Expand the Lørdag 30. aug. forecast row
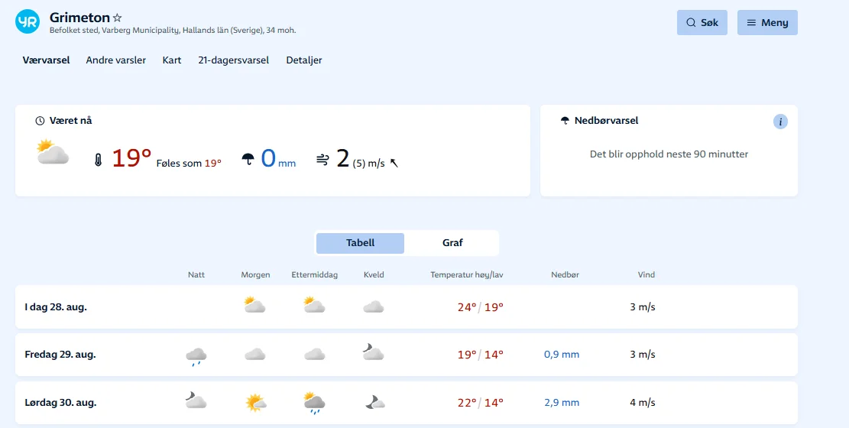Image resolution: width=849 pixels, height=428 pixels. click(60, 403)
